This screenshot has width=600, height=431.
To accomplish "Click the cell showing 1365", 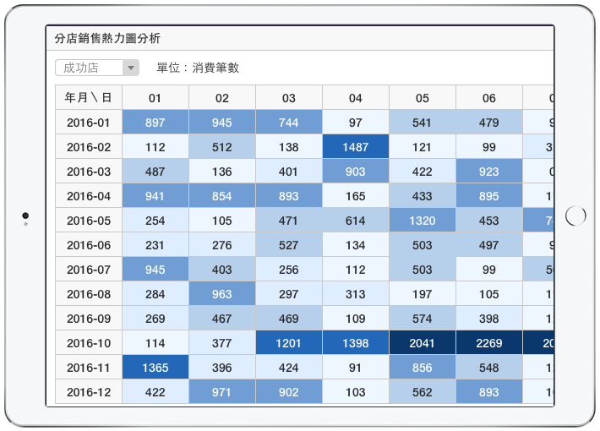I will click(x=155, y=368).
